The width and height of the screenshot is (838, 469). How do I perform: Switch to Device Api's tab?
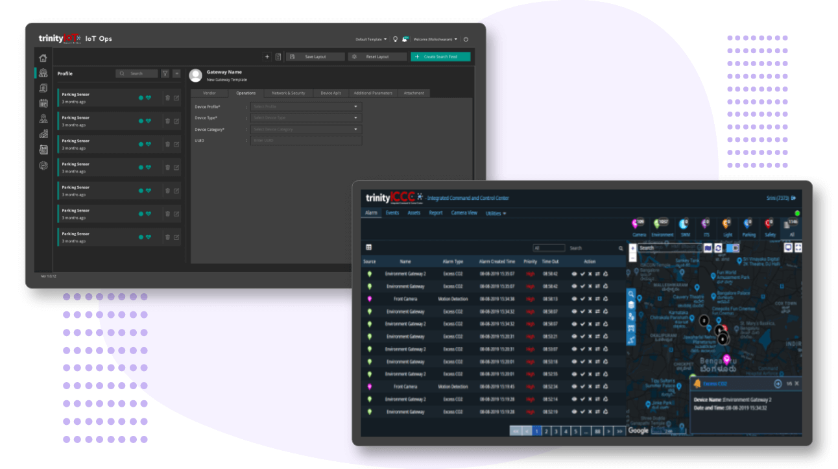331,93
